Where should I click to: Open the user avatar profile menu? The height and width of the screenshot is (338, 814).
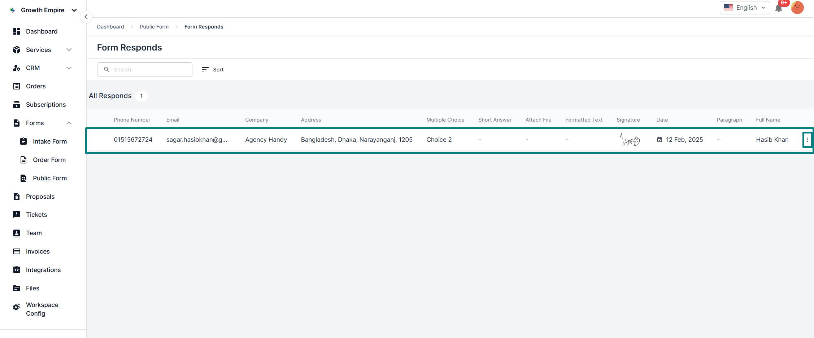797,8
